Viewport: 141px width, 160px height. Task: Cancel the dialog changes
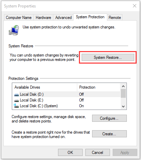point(97,153)
